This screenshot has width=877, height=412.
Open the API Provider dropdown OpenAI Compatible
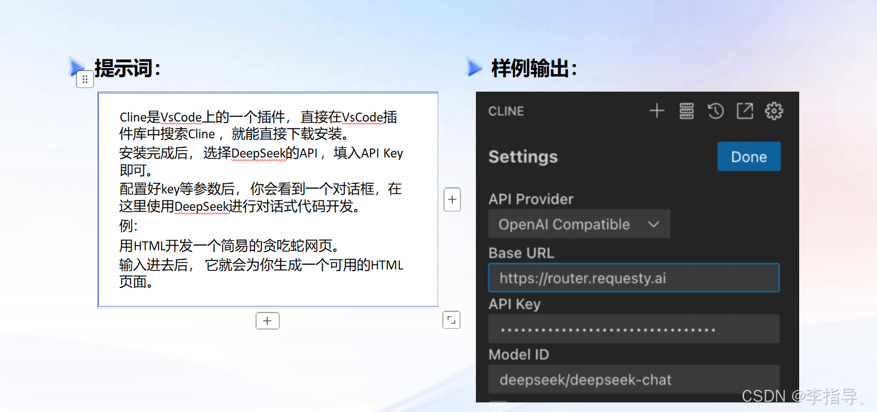click(579, 225)
